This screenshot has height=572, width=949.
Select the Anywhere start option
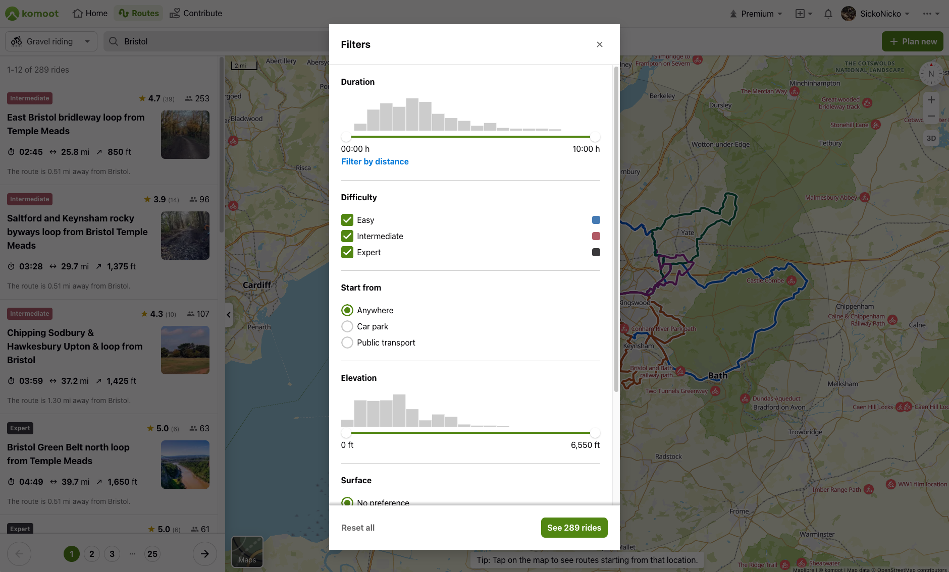pos(347,310)
